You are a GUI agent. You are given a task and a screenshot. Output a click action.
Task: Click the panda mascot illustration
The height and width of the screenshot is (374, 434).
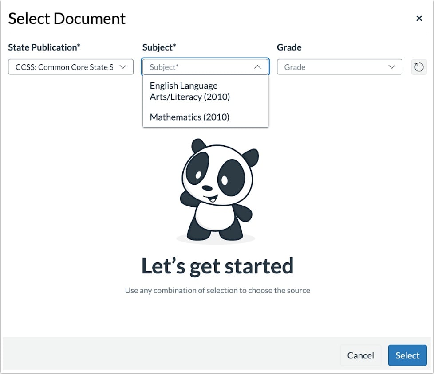pyautogui.click(x=217, y=191)
